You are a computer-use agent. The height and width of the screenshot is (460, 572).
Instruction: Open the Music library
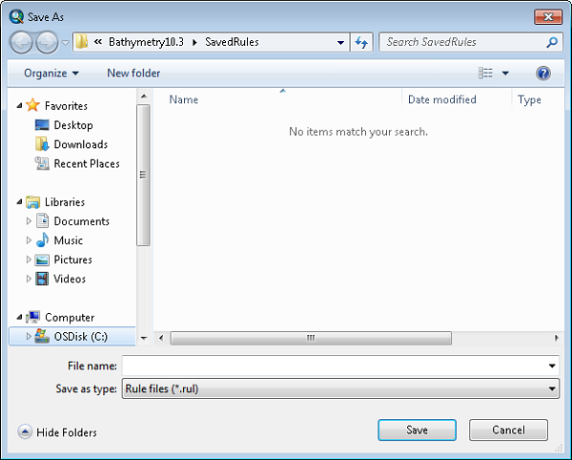[69, 240]
